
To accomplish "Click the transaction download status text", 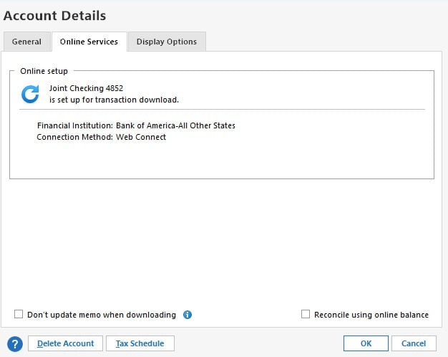I will [x=114, y=100].
